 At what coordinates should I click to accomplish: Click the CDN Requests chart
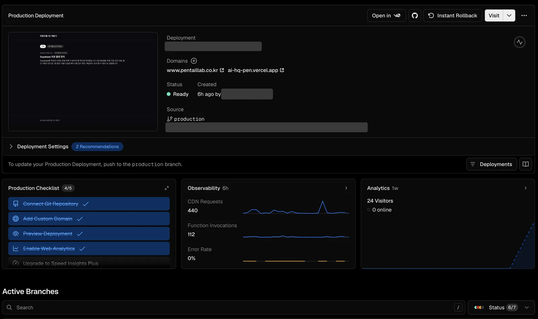[296, 207]
